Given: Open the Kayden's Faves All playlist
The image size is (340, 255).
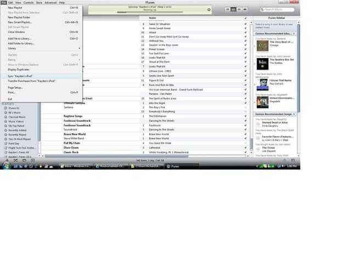Looking at the screenshot, I should pyautogui.click(x=19, y=152).
